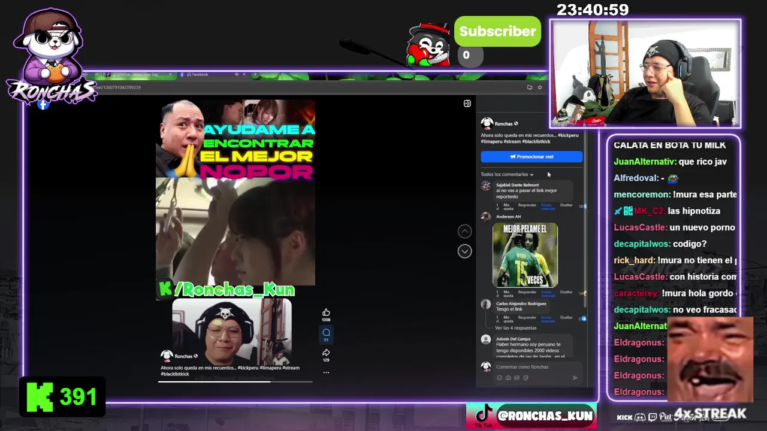Click Ronchas name under reel video

click(183, 356)
